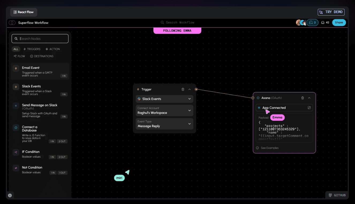Click the TRY DEMO button
Viewport: 355px width, 204px height.
pos(331,12)
